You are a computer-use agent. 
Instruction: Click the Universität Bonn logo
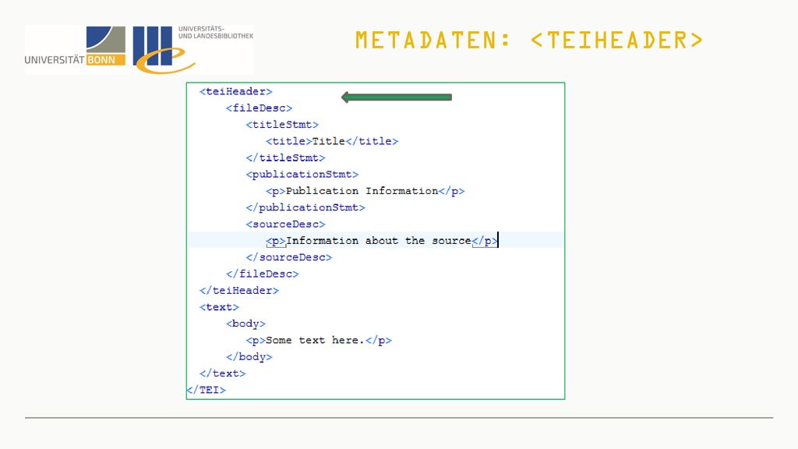76,47
